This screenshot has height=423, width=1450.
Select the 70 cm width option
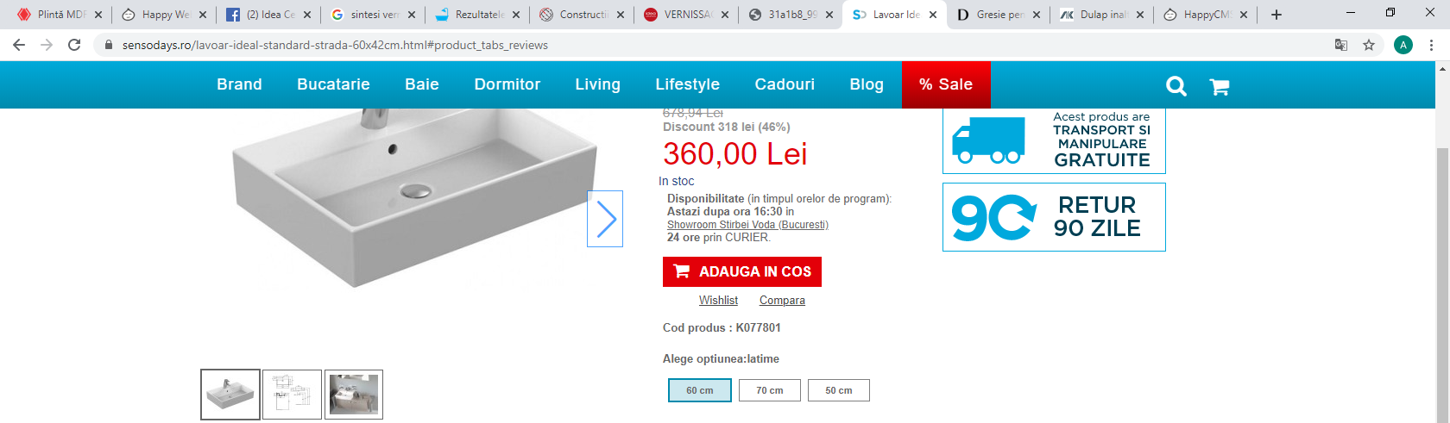click(x=770, y=390)
